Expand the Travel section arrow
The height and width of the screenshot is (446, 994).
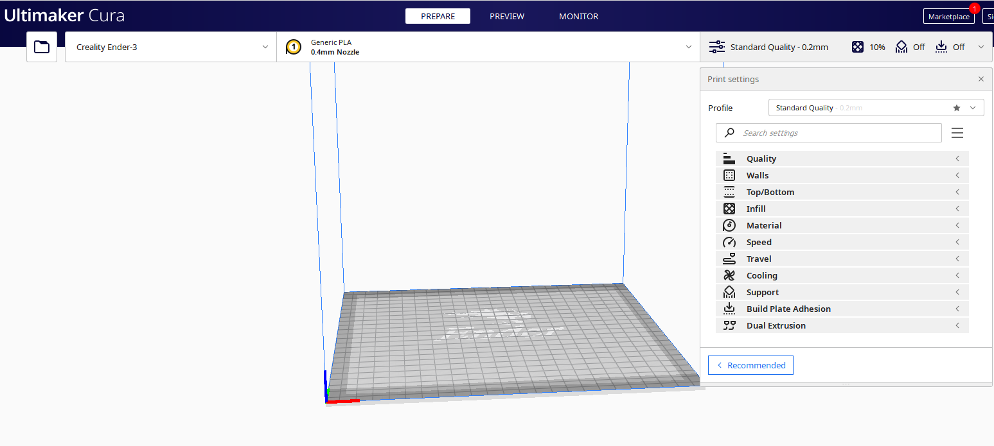pos(957,259)
